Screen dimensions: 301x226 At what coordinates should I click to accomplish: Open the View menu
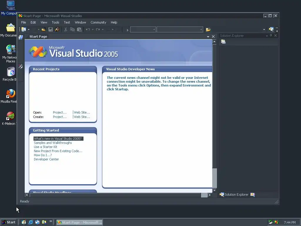pos(44,22)
